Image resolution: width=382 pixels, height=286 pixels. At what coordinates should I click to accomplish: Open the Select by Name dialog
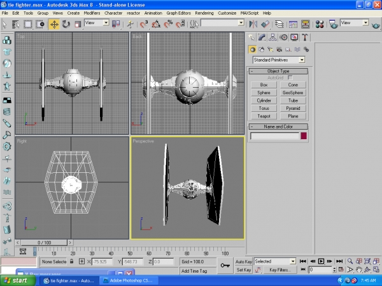(x=16, y=24)
